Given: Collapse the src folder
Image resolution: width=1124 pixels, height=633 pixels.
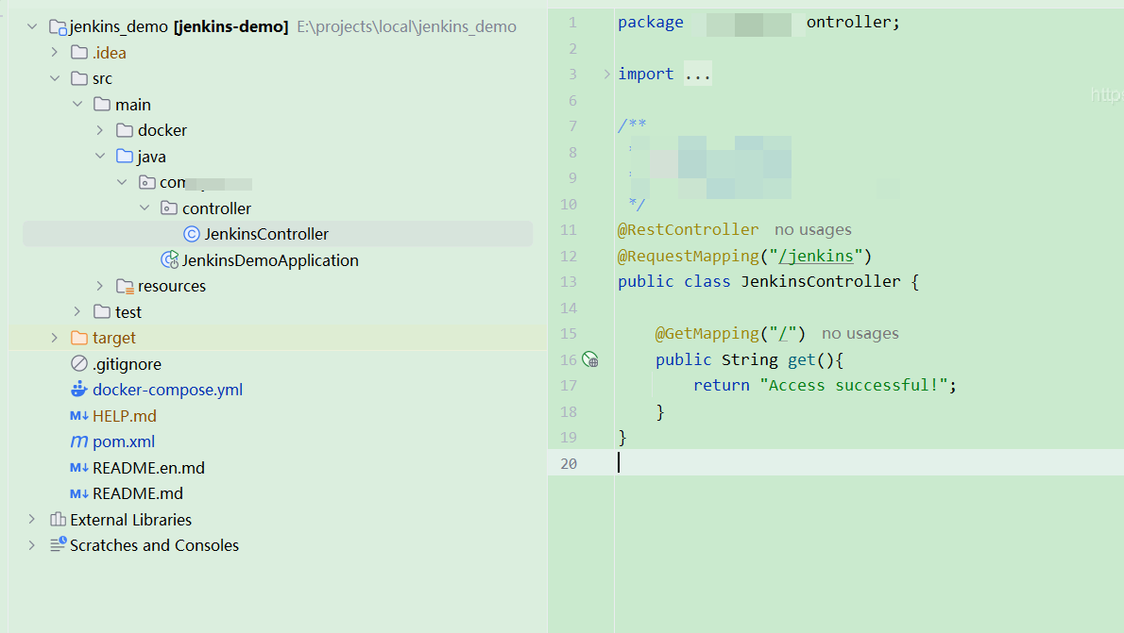Looking at the screenshot, I should [x=55, y=78].
